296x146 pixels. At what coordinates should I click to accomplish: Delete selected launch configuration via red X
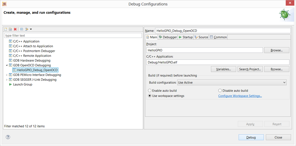(x=15, y=29)
